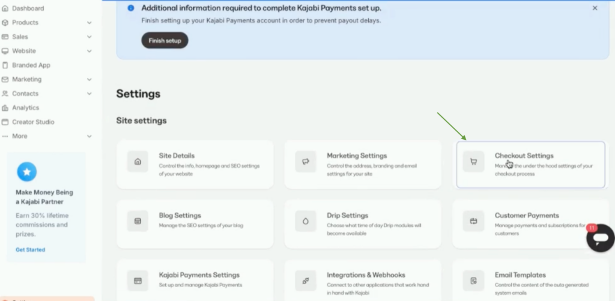The image size is (615, 301).
Task: Open Marketing Settings title
Action: click(357, 156)
